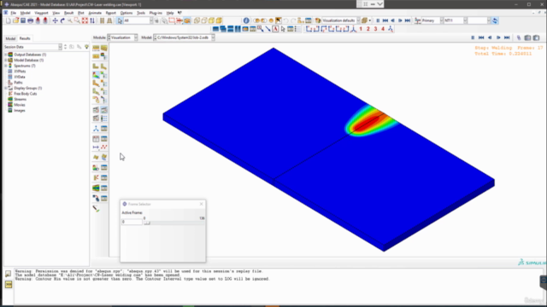Close the Frame Selector dialog
The height and width of the screenshot is (307, 547).
(202, 204)
